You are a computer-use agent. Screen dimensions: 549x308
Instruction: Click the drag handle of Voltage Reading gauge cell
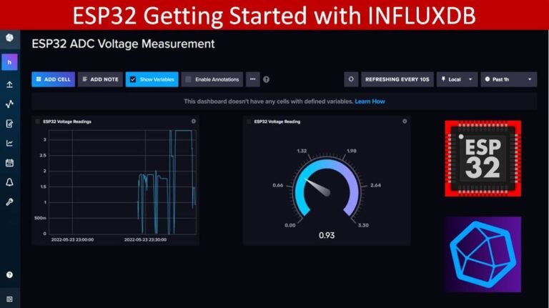(x=249, y=121)
